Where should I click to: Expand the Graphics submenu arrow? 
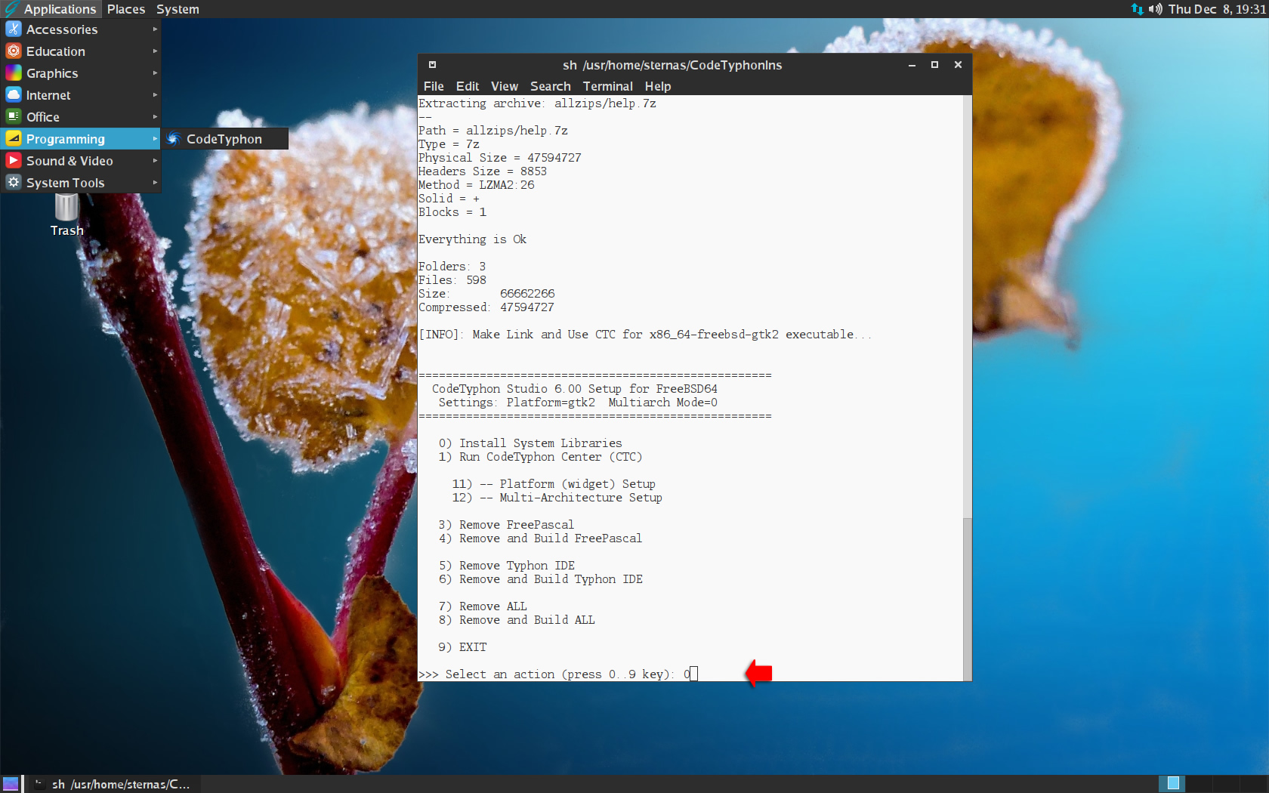[155, 73]
